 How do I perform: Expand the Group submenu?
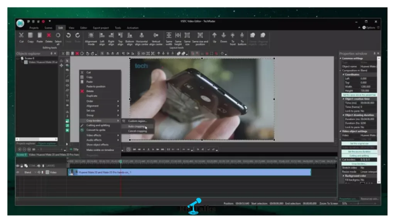100,116
